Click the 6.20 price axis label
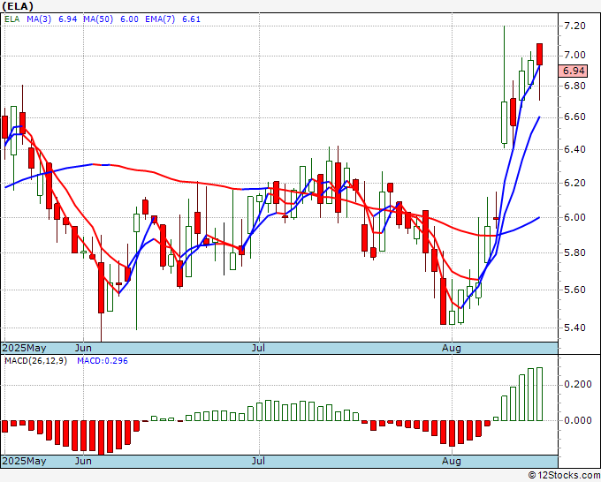This screenshot has width=601, height=482. point(574,183)
